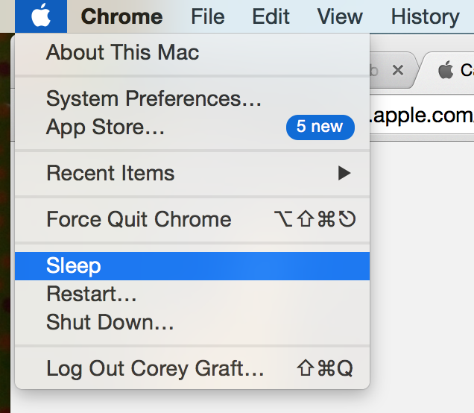This screenshot has width=474, height=413.
Task: Click the "5 new" updates badge
Action: pos(320,127)
